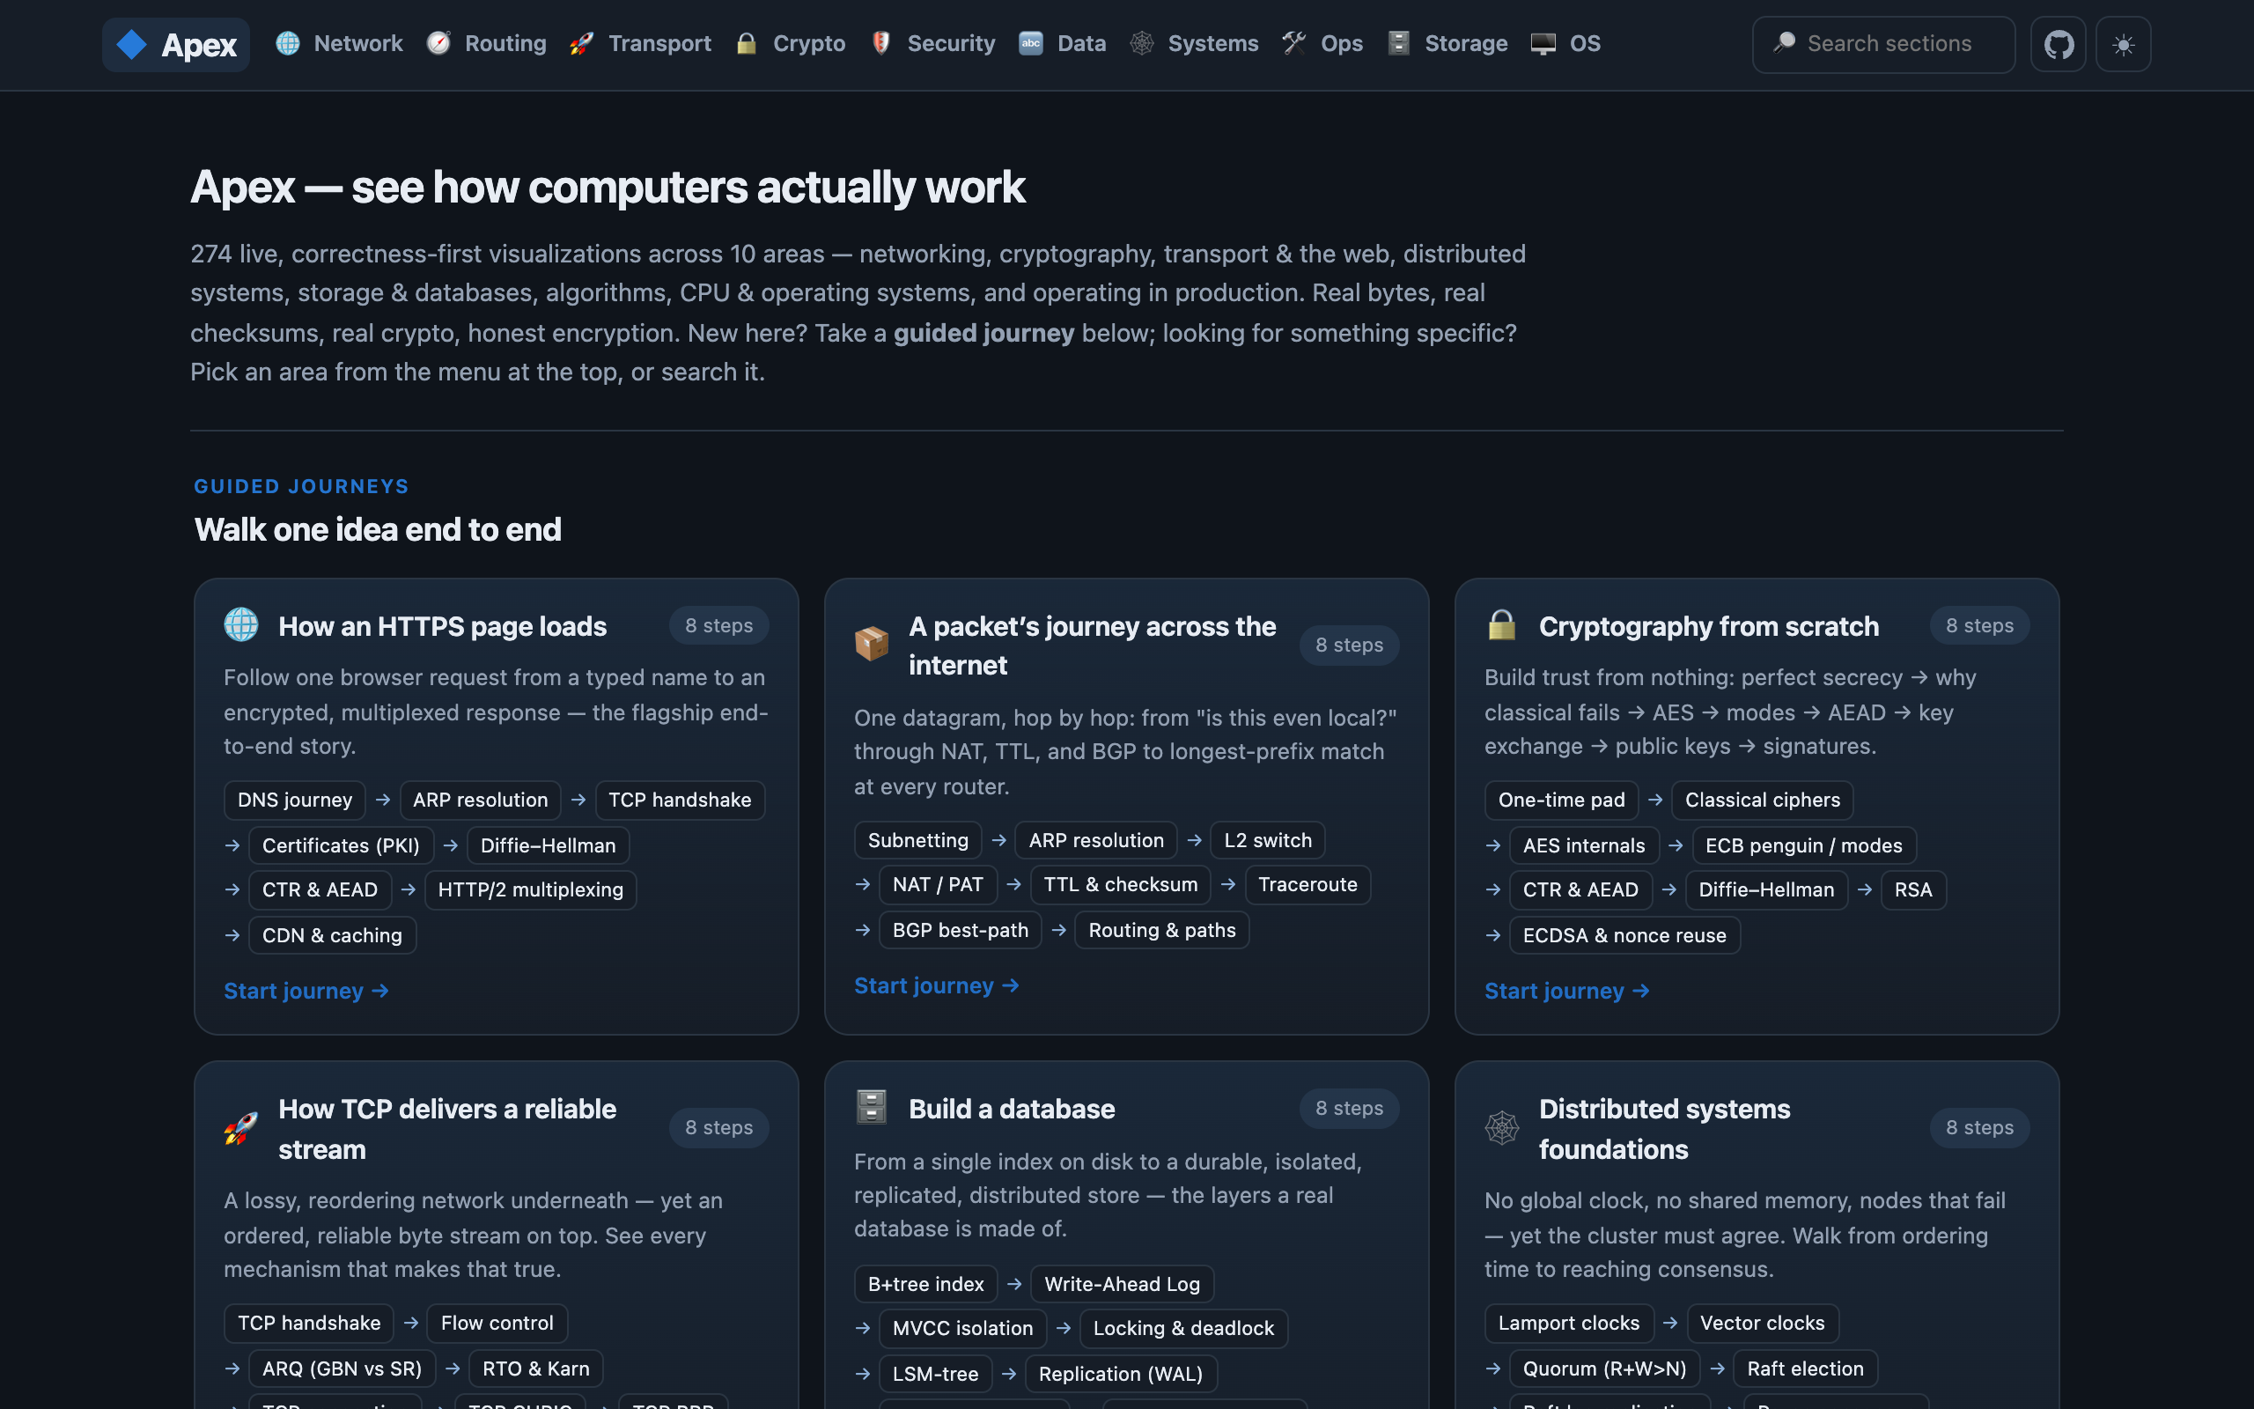Viewport: 2254px width, 1409px height.
Task: Open the Storage menu
Action: (1447, 44)
